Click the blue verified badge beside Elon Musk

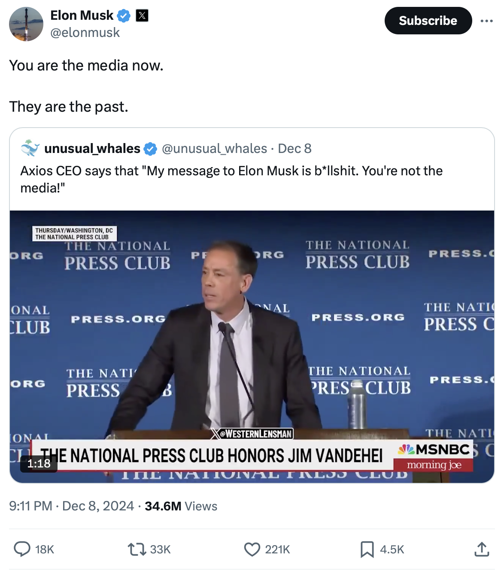(x=124, y=16)
